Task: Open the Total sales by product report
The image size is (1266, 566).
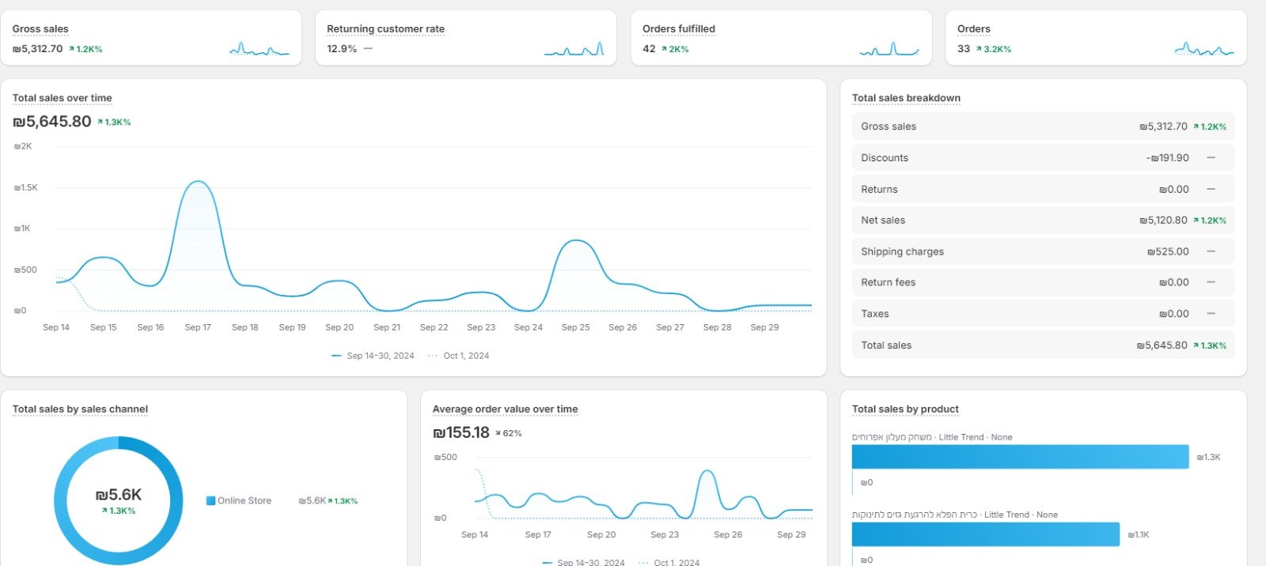Action: click(x=905, y=409)
